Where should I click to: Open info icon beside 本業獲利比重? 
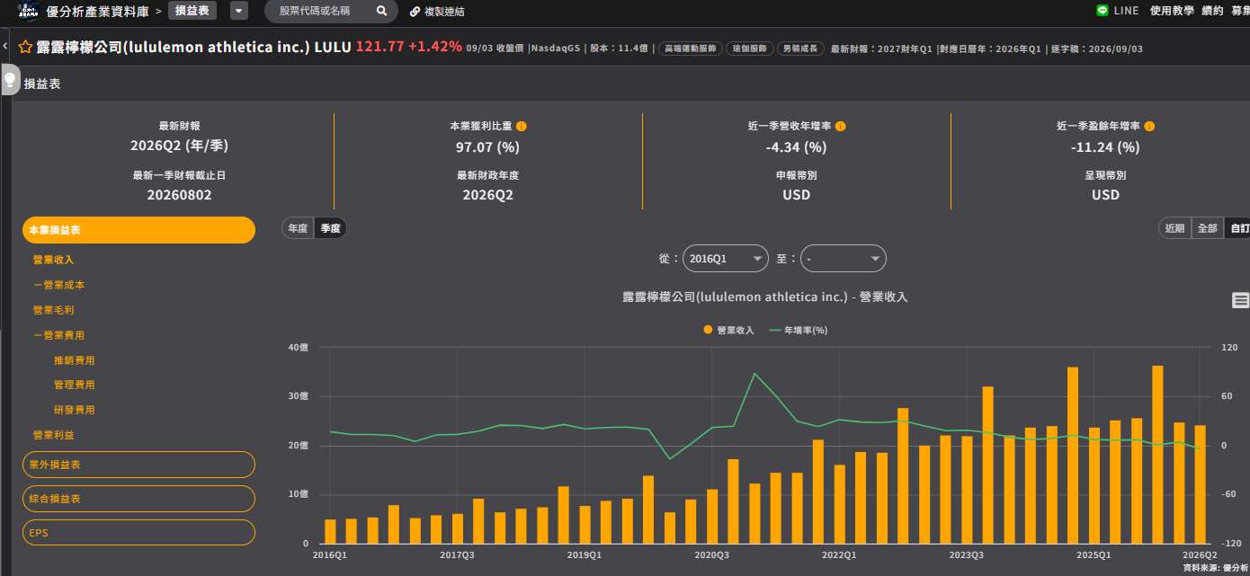(522, 127)
